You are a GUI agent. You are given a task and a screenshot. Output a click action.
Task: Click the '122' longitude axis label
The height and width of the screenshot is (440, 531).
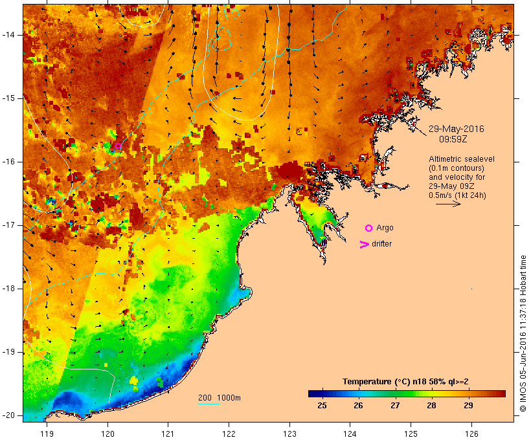tap(229, 434)
